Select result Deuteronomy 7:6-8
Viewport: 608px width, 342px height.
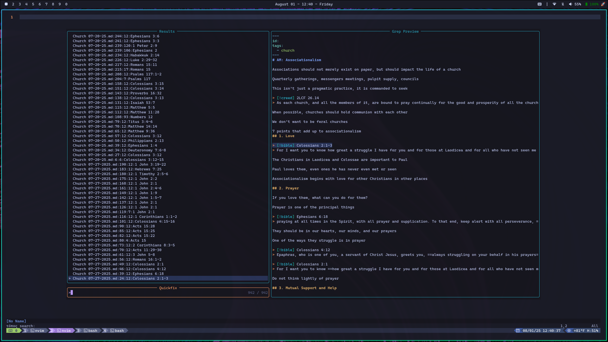pos(119,150)
